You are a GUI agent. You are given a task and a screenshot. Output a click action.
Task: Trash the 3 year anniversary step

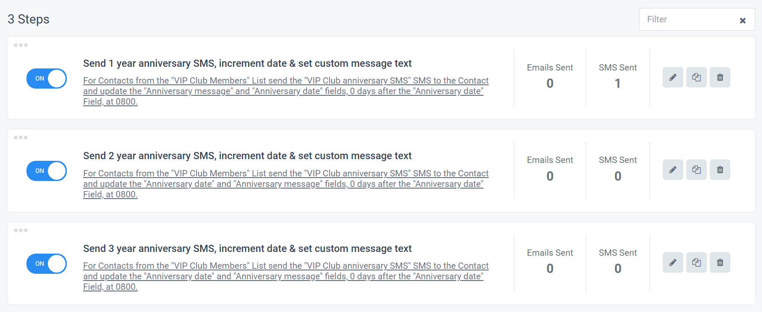point(720,262)
